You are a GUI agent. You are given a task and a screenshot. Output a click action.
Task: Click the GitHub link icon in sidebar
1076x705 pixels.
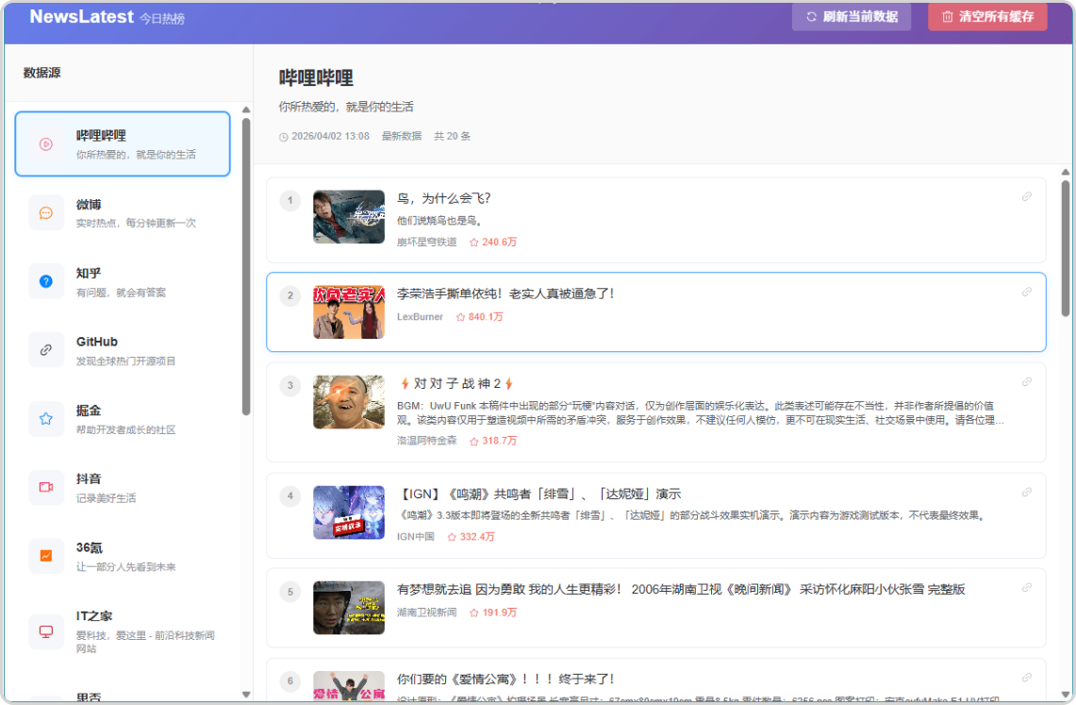(46, 350)
